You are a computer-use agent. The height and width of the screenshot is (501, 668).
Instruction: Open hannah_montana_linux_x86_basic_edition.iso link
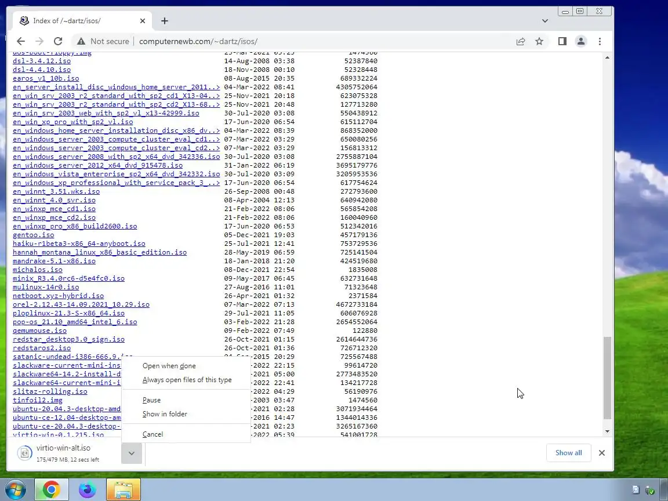(100, 252)
